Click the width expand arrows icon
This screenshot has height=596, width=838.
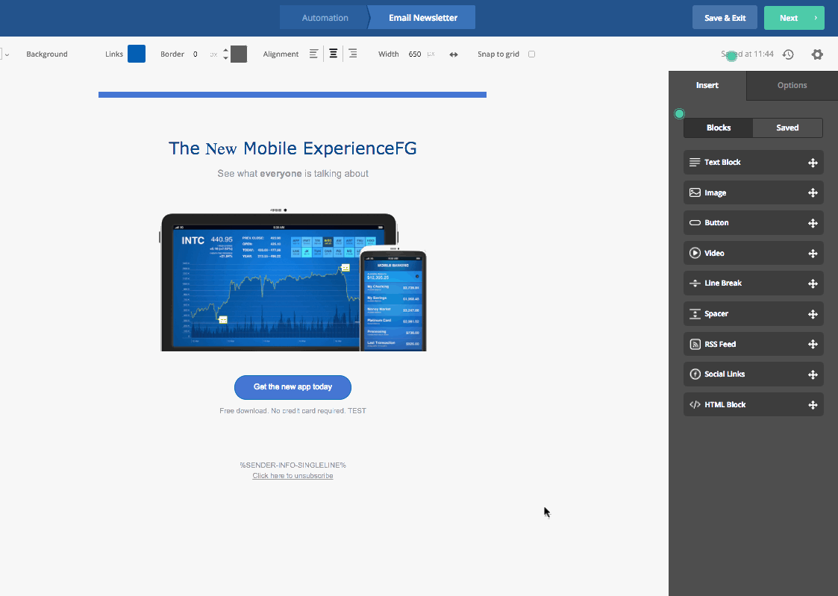pos(454,54)
